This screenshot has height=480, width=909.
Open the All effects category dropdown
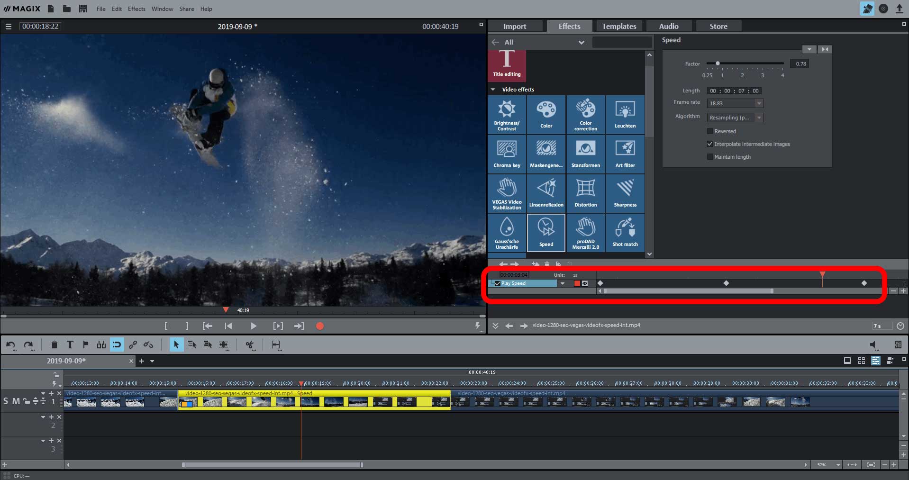[581, 42]
